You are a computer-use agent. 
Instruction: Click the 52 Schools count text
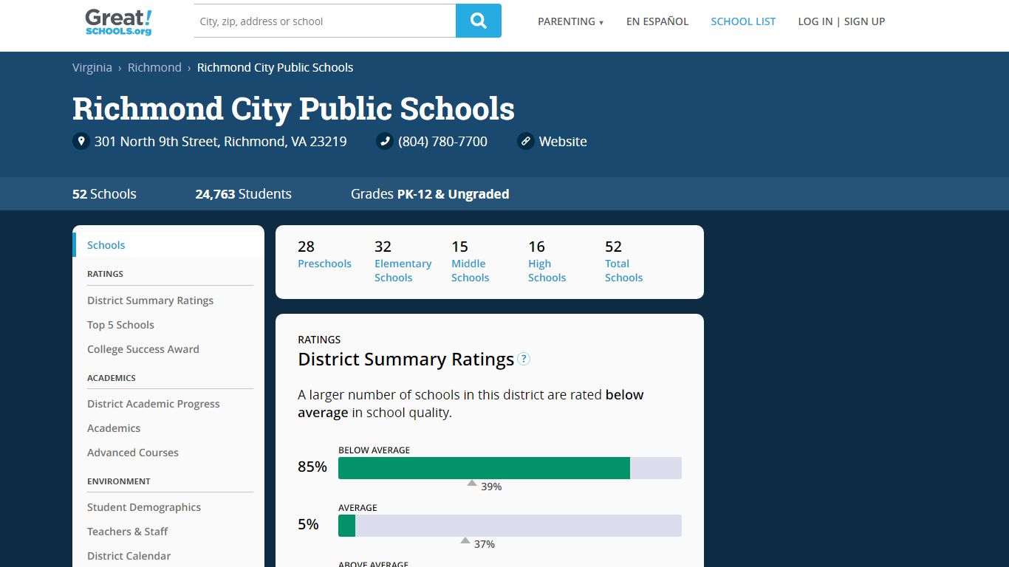[x=104, y=194]
